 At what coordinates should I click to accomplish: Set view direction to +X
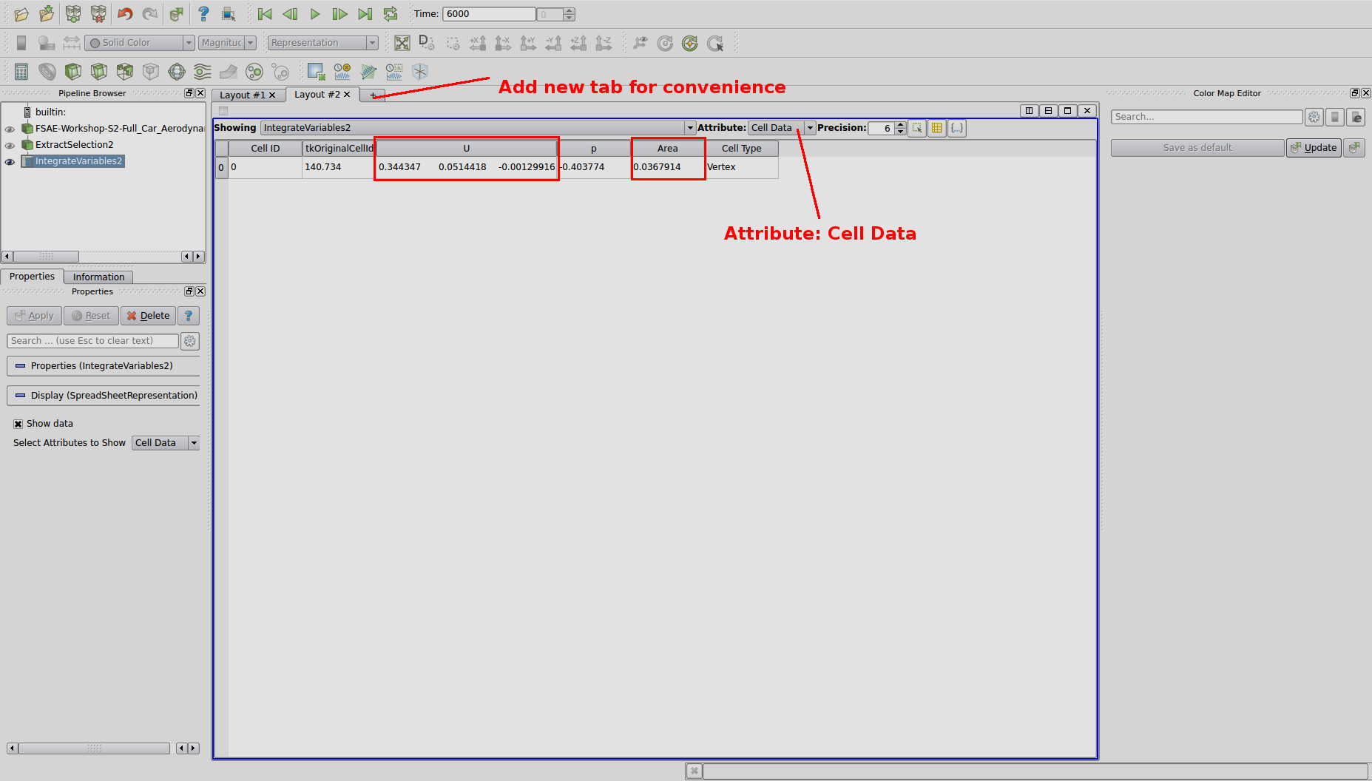point(478,43)
